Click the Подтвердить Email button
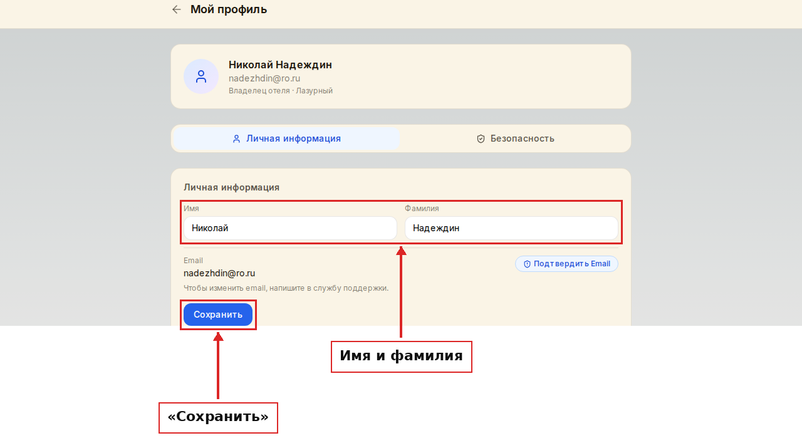Viewport: 802px width, 448px height. pos(566,264)
